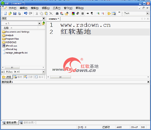Open the 文件(F) menu
The image size is (151, 130).
pyautogui.click(x=13, y=8)
